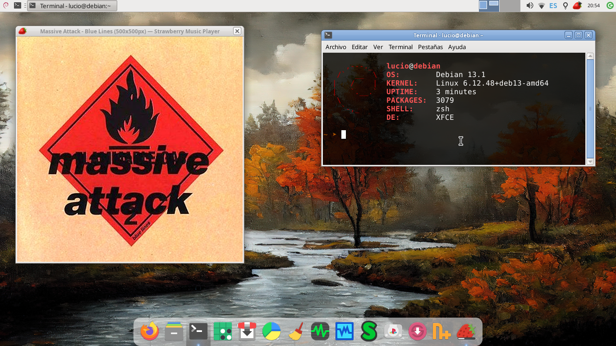Open the pink download arrow app in dock
This screenshot has width=616, height=346.
(418, 332)
